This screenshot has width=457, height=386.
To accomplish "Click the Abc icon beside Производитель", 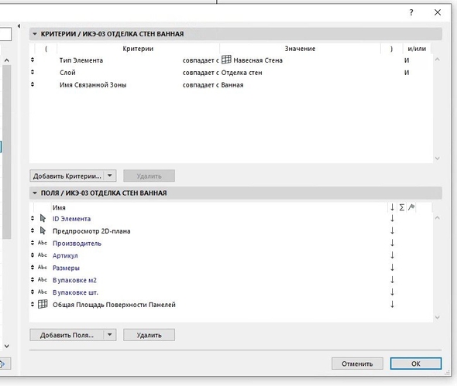I will [x=43, y=243].
